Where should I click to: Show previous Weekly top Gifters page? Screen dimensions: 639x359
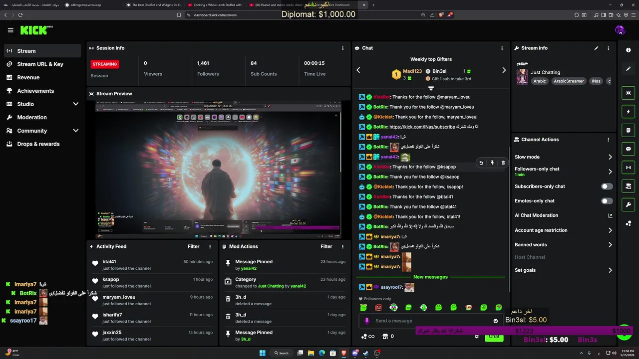(358, 70)
